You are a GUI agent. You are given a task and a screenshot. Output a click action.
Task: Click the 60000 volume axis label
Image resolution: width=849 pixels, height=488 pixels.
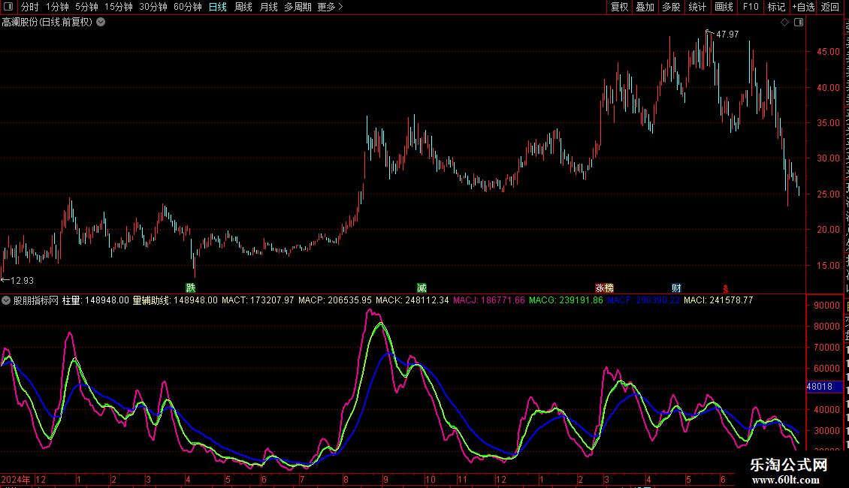(826, 369)
